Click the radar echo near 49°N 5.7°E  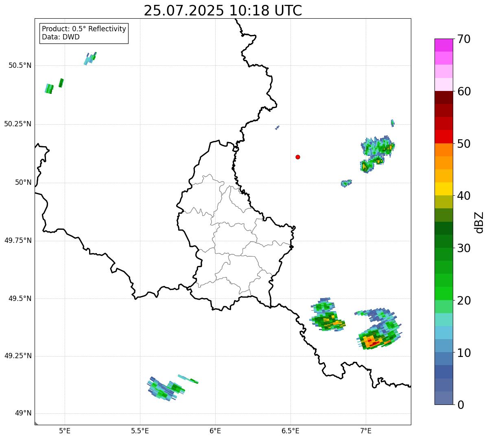(166, 389)
